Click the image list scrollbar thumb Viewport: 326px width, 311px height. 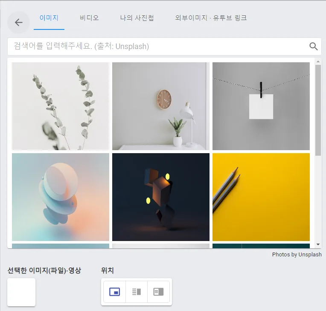pos(318,110)
